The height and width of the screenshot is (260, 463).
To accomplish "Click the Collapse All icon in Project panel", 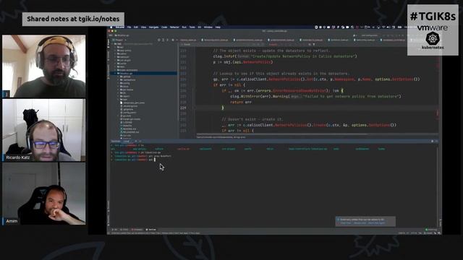I will point(167,40).
